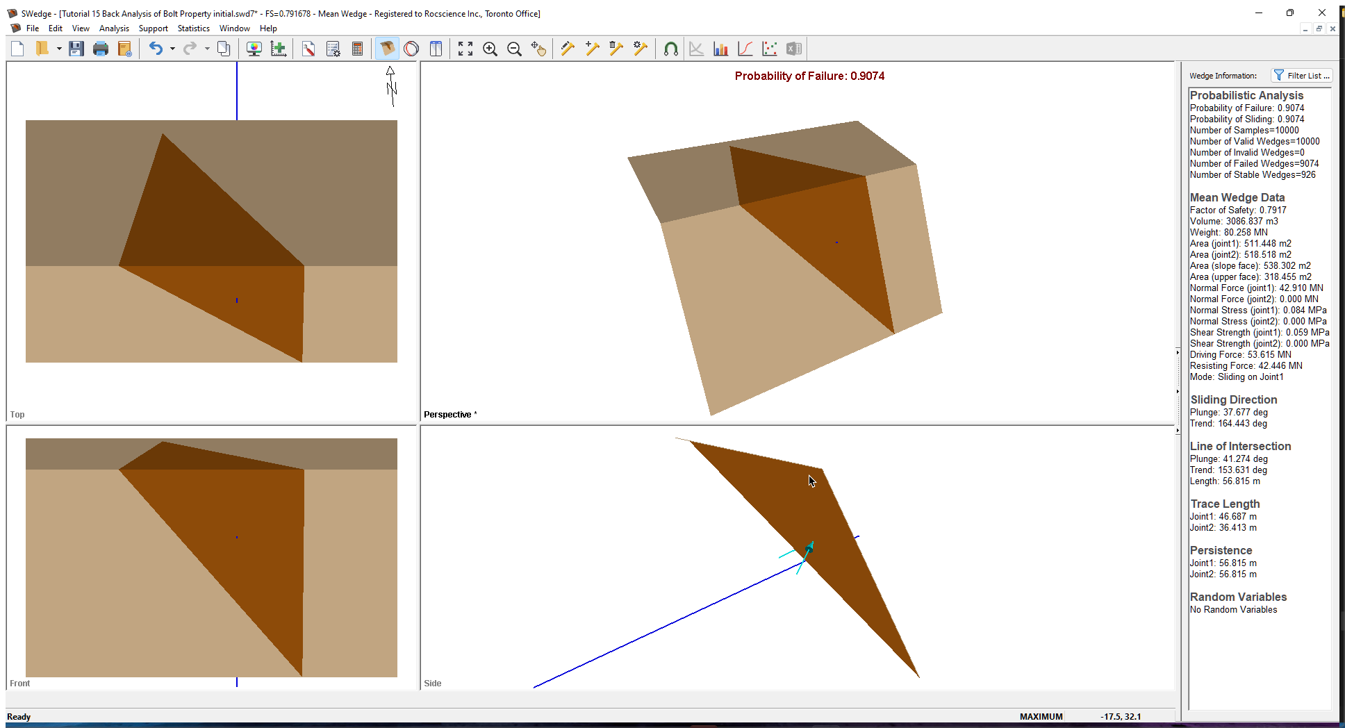The width and height of the screenshot is (1345, 728).
Task: Open the Info Viewer icon
Action: 436,49
